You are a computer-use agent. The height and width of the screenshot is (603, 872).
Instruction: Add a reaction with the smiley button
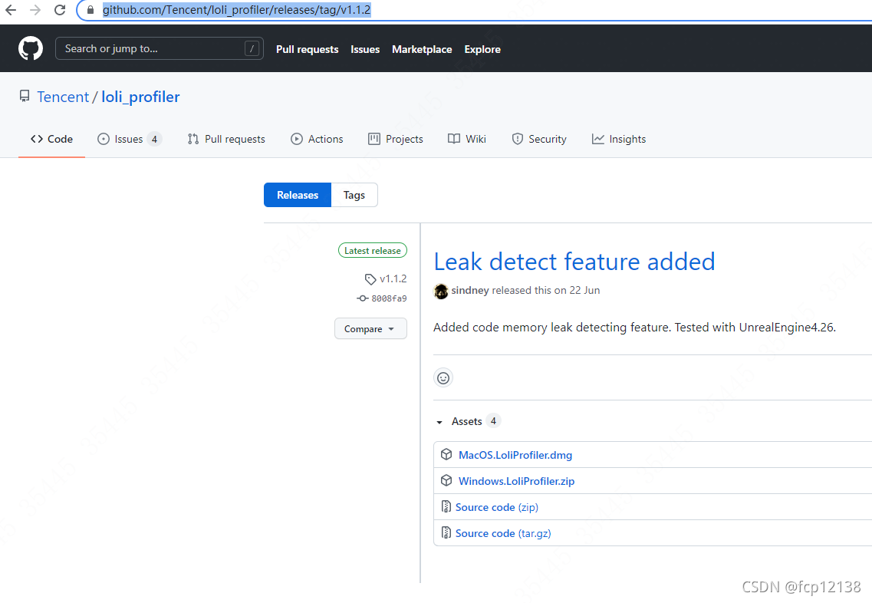443,378
